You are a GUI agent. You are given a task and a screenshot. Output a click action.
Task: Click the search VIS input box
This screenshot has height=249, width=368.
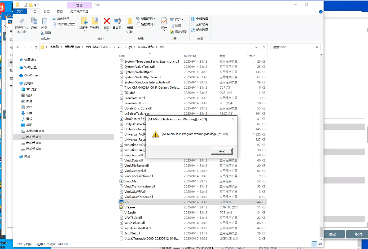point(293,47)
